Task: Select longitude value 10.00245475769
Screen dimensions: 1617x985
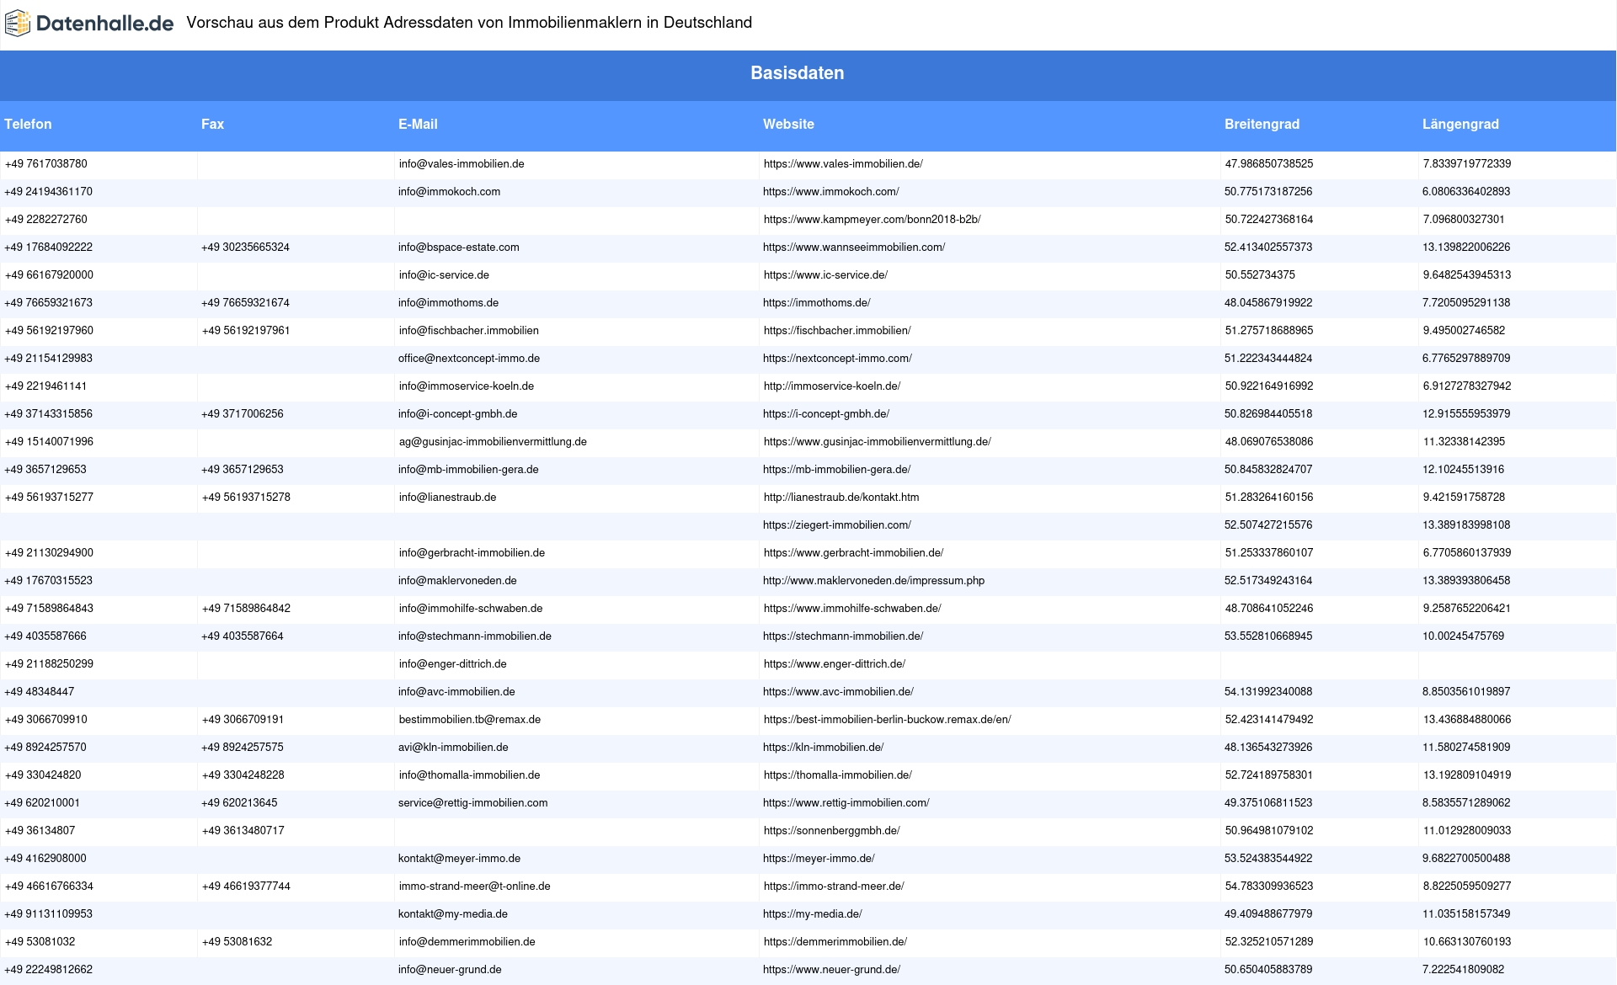Action: [x=1463, y=636]
